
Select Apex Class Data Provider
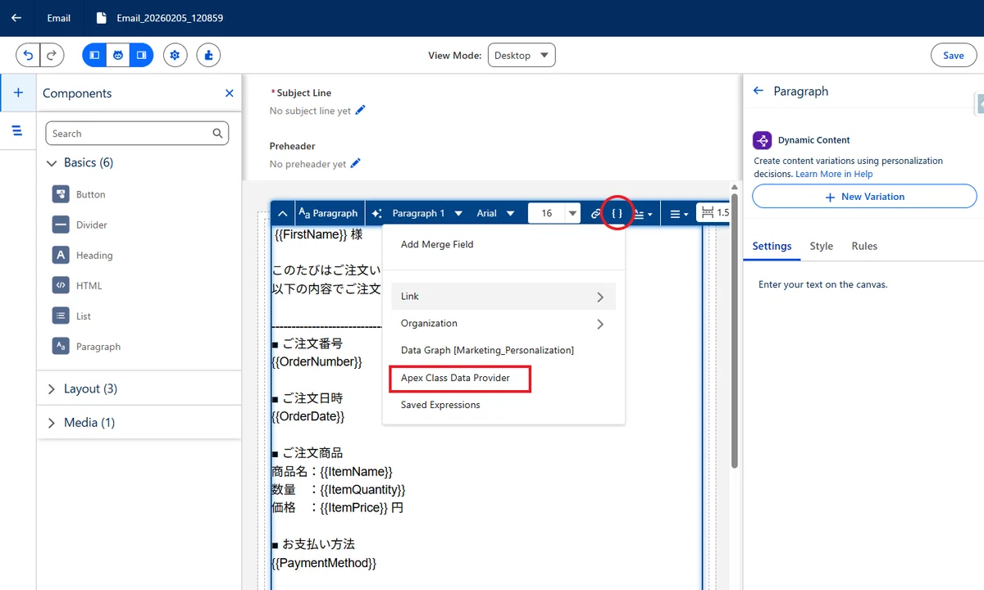tap(455, 378)
